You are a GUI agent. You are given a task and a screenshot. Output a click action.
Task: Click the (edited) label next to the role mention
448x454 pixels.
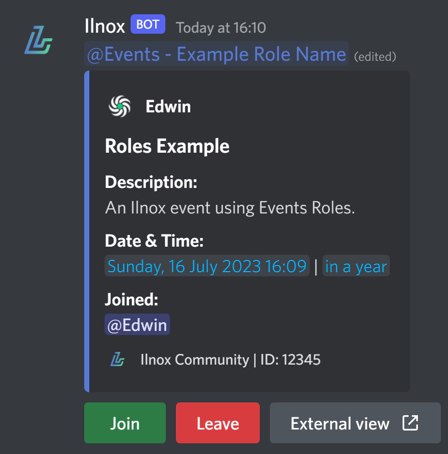click(376, 56)
